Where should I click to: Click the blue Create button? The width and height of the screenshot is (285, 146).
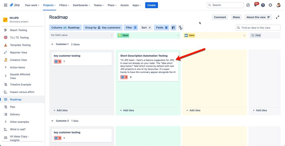click(x=151, y=5)
